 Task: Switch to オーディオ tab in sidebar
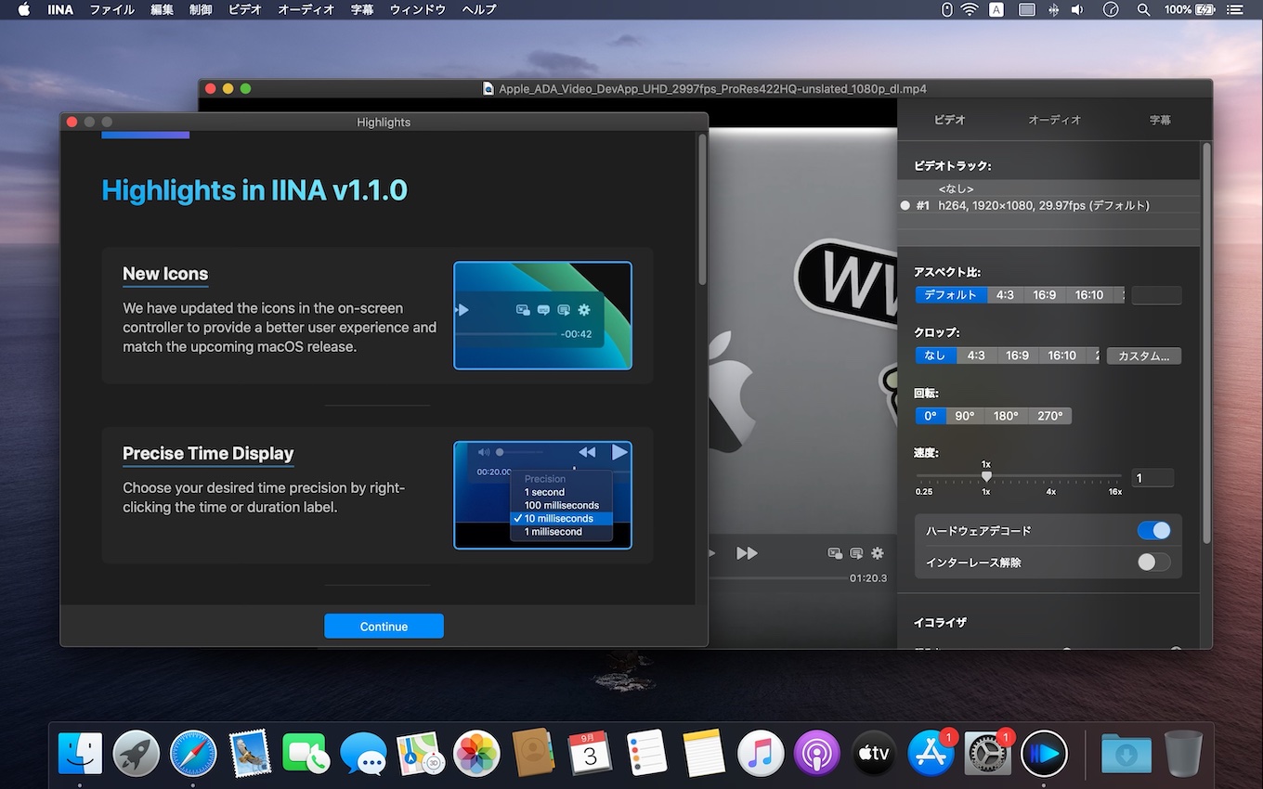click(x=1055, y=120)
